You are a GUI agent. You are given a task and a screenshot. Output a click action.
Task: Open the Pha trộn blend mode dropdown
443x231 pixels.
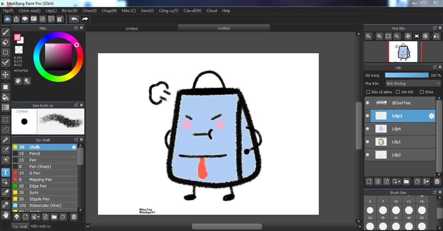(x=413, y=83)
